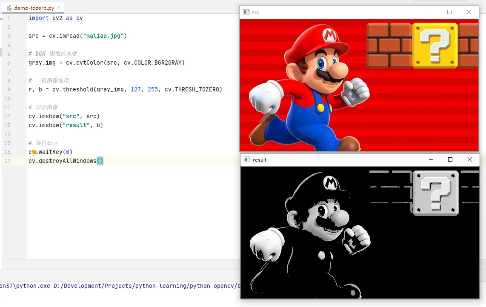Image resolution: width=486 pixels, height=307 pixels.
Task: Click the comment on line 11
Action: pos(43,107)
